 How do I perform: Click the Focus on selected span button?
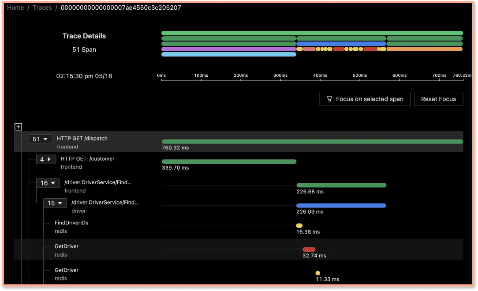coord(365,99)
